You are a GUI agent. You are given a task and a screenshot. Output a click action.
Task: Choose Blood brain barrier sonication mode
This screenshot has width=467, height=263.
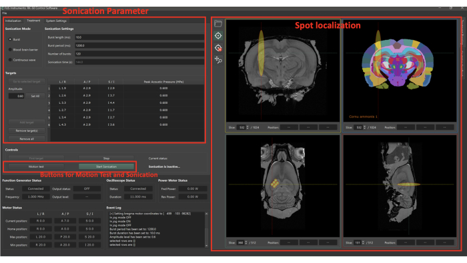click(10, 50)
